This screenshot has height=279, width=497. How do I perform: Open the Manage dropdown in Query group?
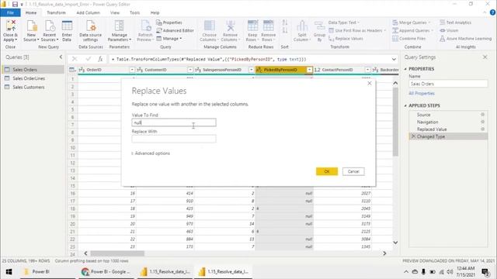pos(169,39)
